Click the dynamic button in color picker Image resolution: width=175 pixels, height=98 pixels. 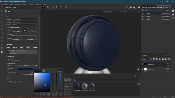coord(60,71)
